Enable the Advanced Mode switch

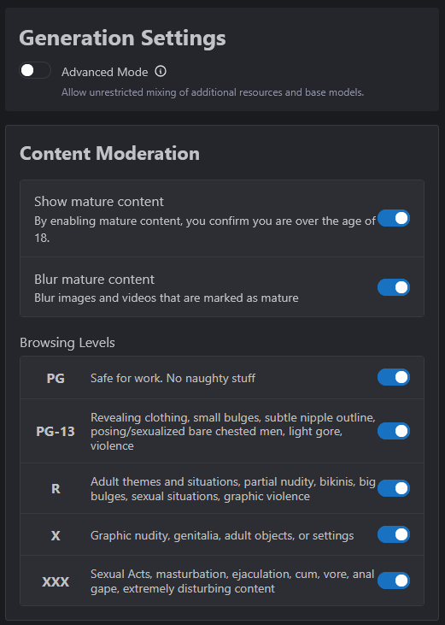tap(35, 71)
